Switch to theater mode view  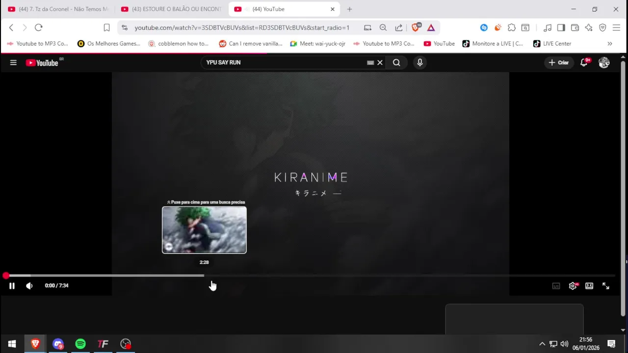tap(589, 286)
